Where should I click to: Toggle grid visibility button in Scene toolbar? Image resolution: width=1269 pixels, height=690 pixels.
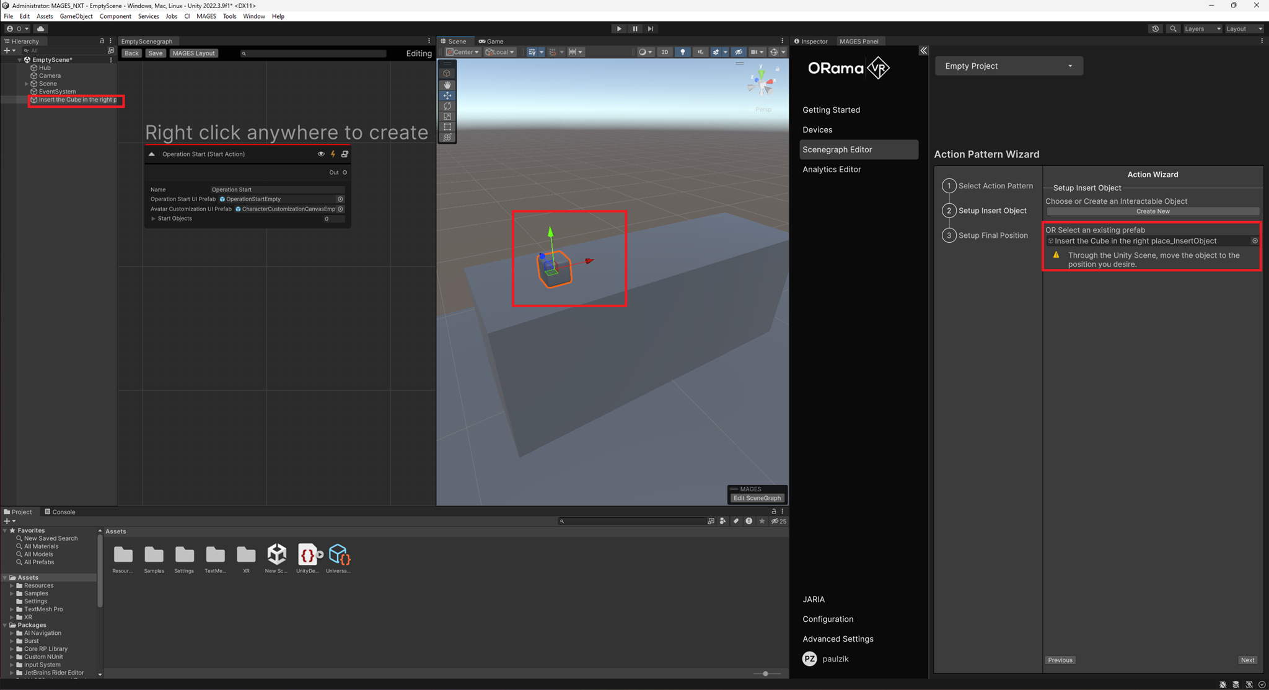pyautogui.click(x=532, y=52)
